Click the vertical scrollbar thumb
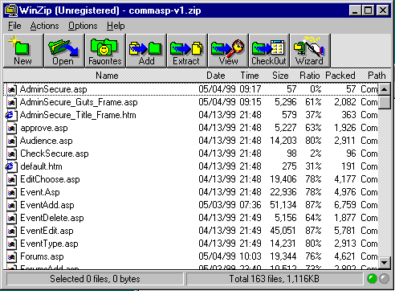 click(385, 102)
